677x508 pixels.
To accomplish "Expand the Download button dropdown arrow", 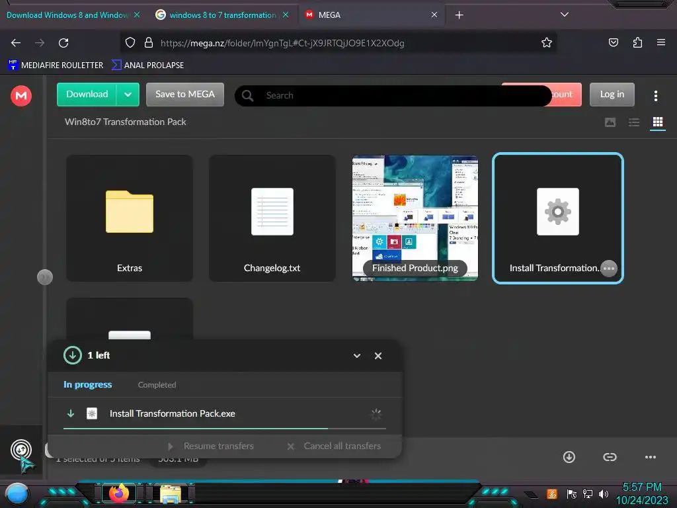I will 128,95.
